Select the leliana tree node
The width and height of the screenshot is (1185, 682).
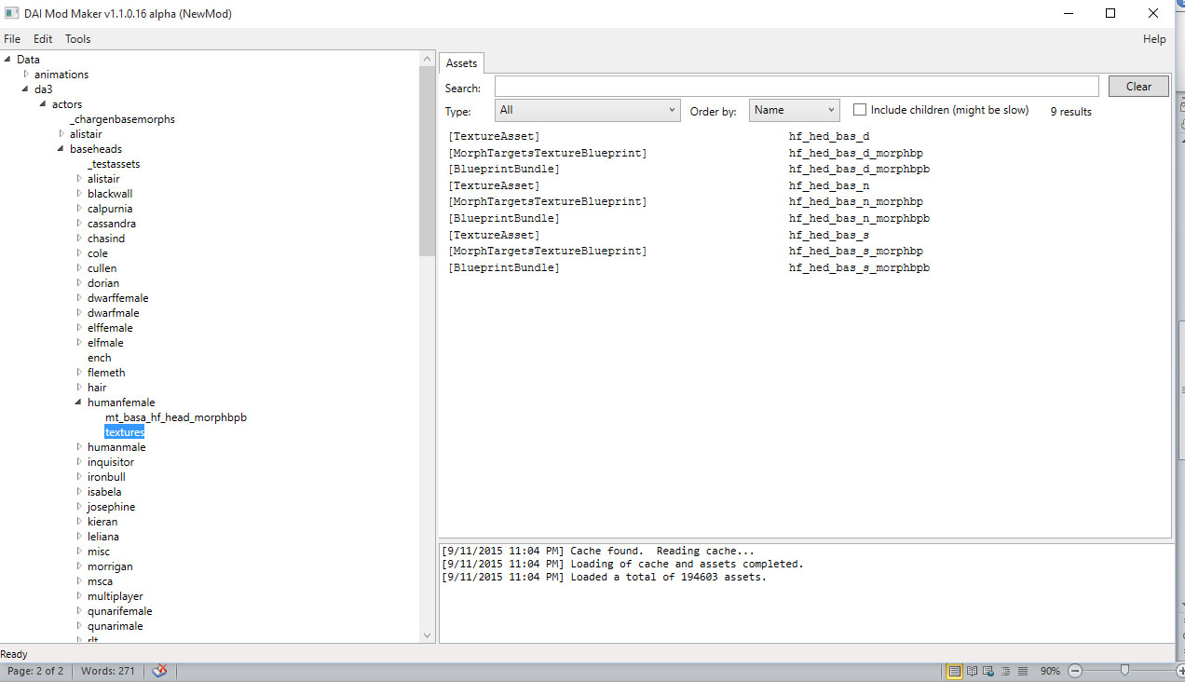[103, 537]
